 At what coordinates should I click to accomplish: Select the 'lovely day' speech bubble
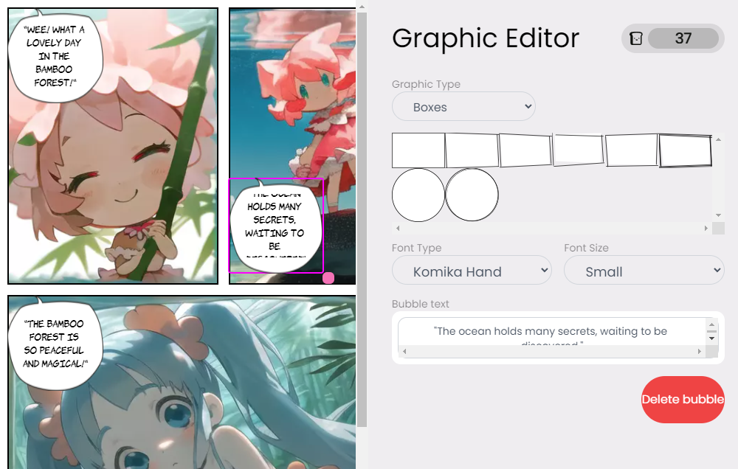[x=54, y=56]
